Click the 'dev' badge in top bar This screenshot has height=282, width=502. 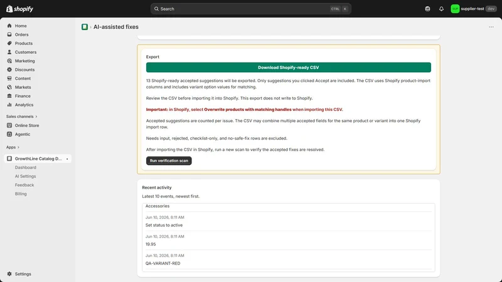pyautogui.click(x=491, y=9)
